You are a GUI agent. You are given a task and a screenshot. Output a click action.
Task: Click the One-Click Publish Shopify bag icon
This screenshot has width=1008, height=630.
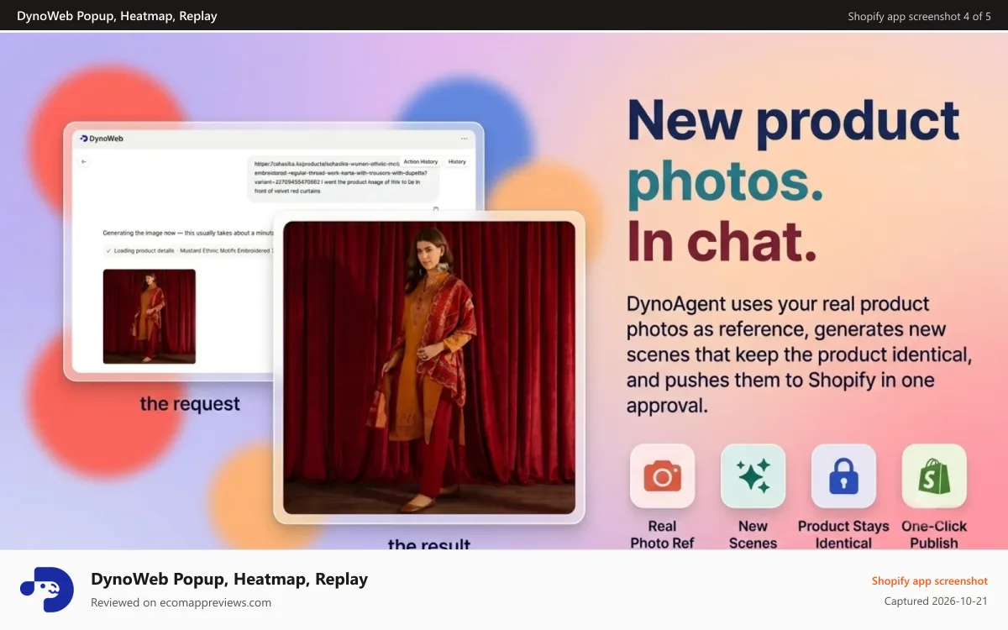(x=934, y=476)
